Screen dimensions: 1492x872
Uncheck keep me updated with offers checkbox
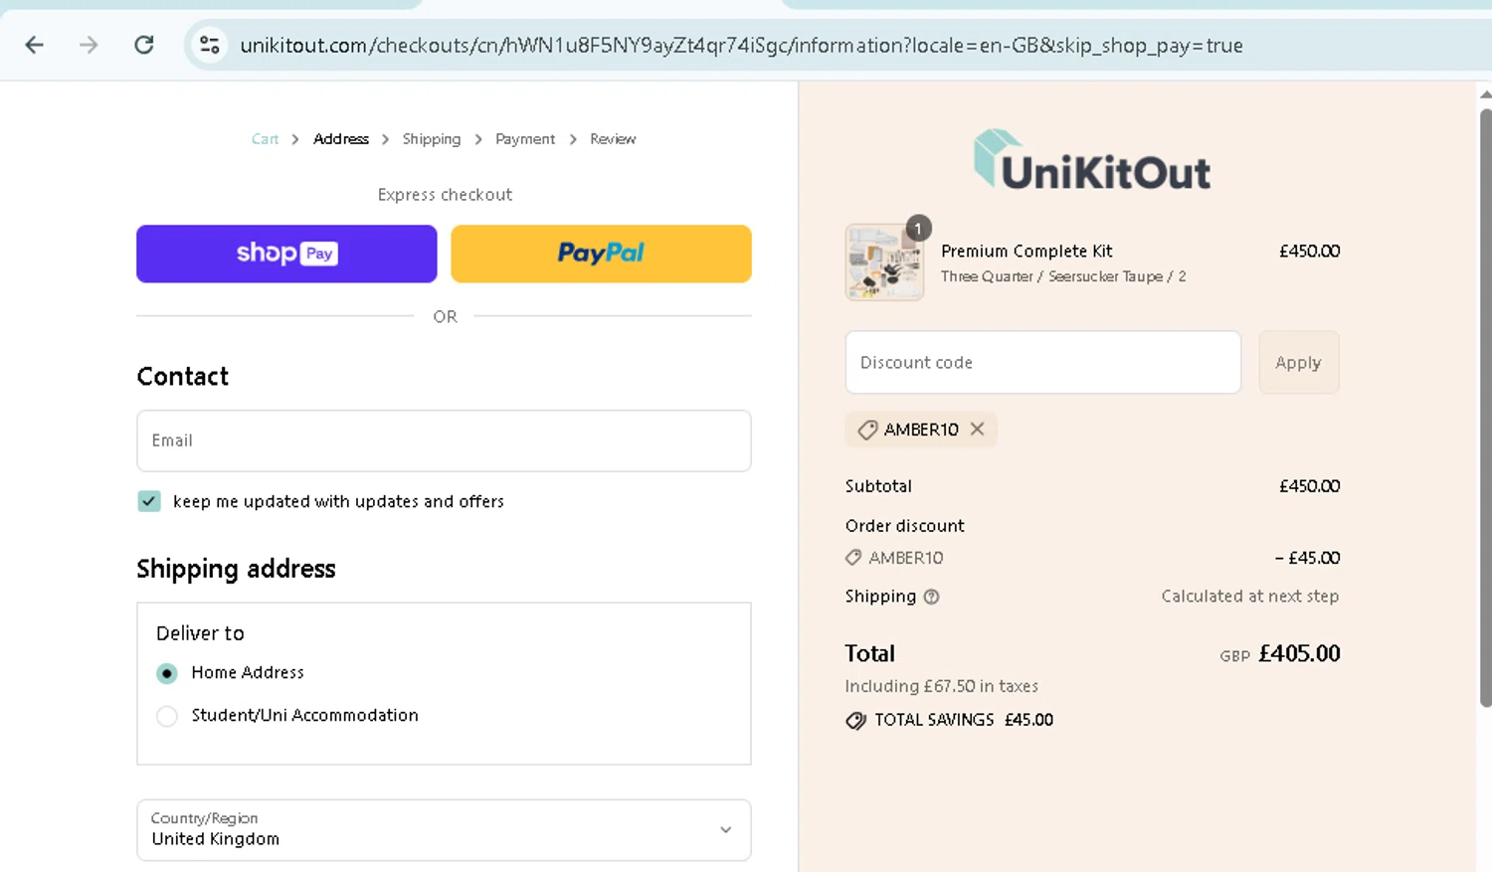149,501
